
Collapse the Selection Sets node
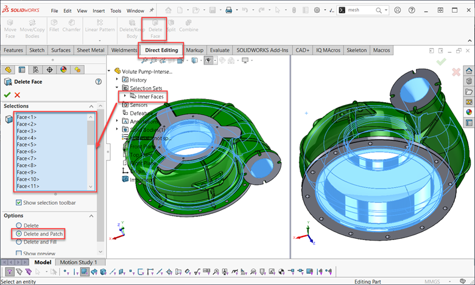(x=117, y=88)
